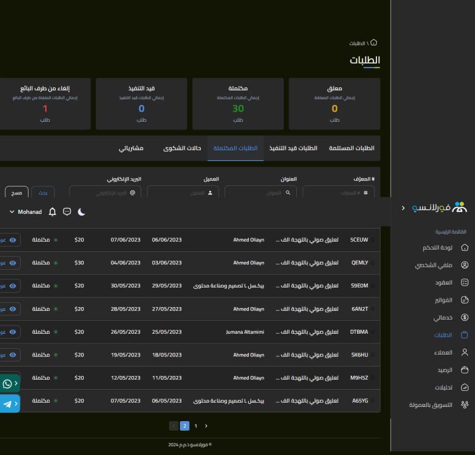The width and height of the screenshot is (475, 455).
Task: Switch to the حالات الشكوى tab
Action: pos(182,148)
